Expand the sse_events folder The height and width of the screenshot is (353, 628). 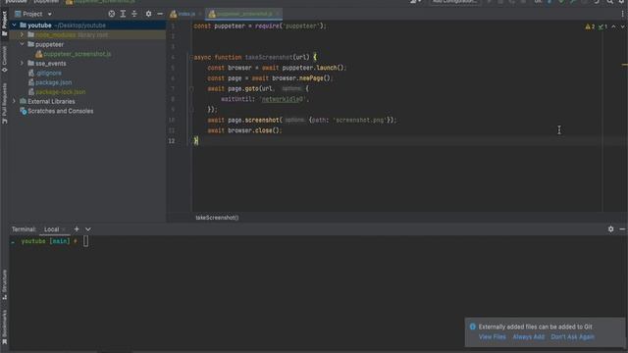click(x=22, y=63)
